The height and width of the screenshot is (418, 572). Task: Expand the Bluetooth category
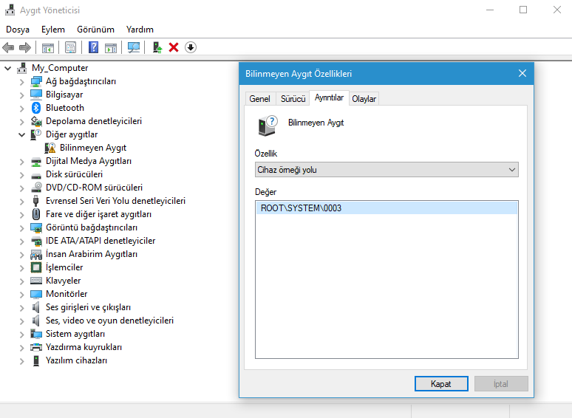click(x=22, y=109)
